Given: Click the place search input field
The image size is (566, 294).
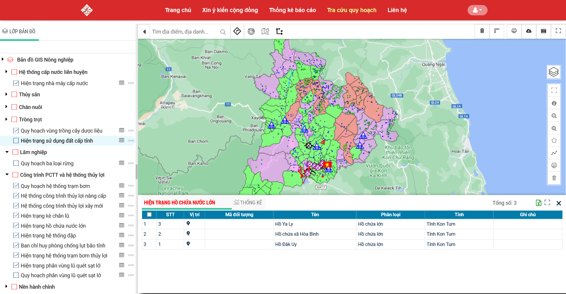Looking at the screenshot, I should (184, 32).
